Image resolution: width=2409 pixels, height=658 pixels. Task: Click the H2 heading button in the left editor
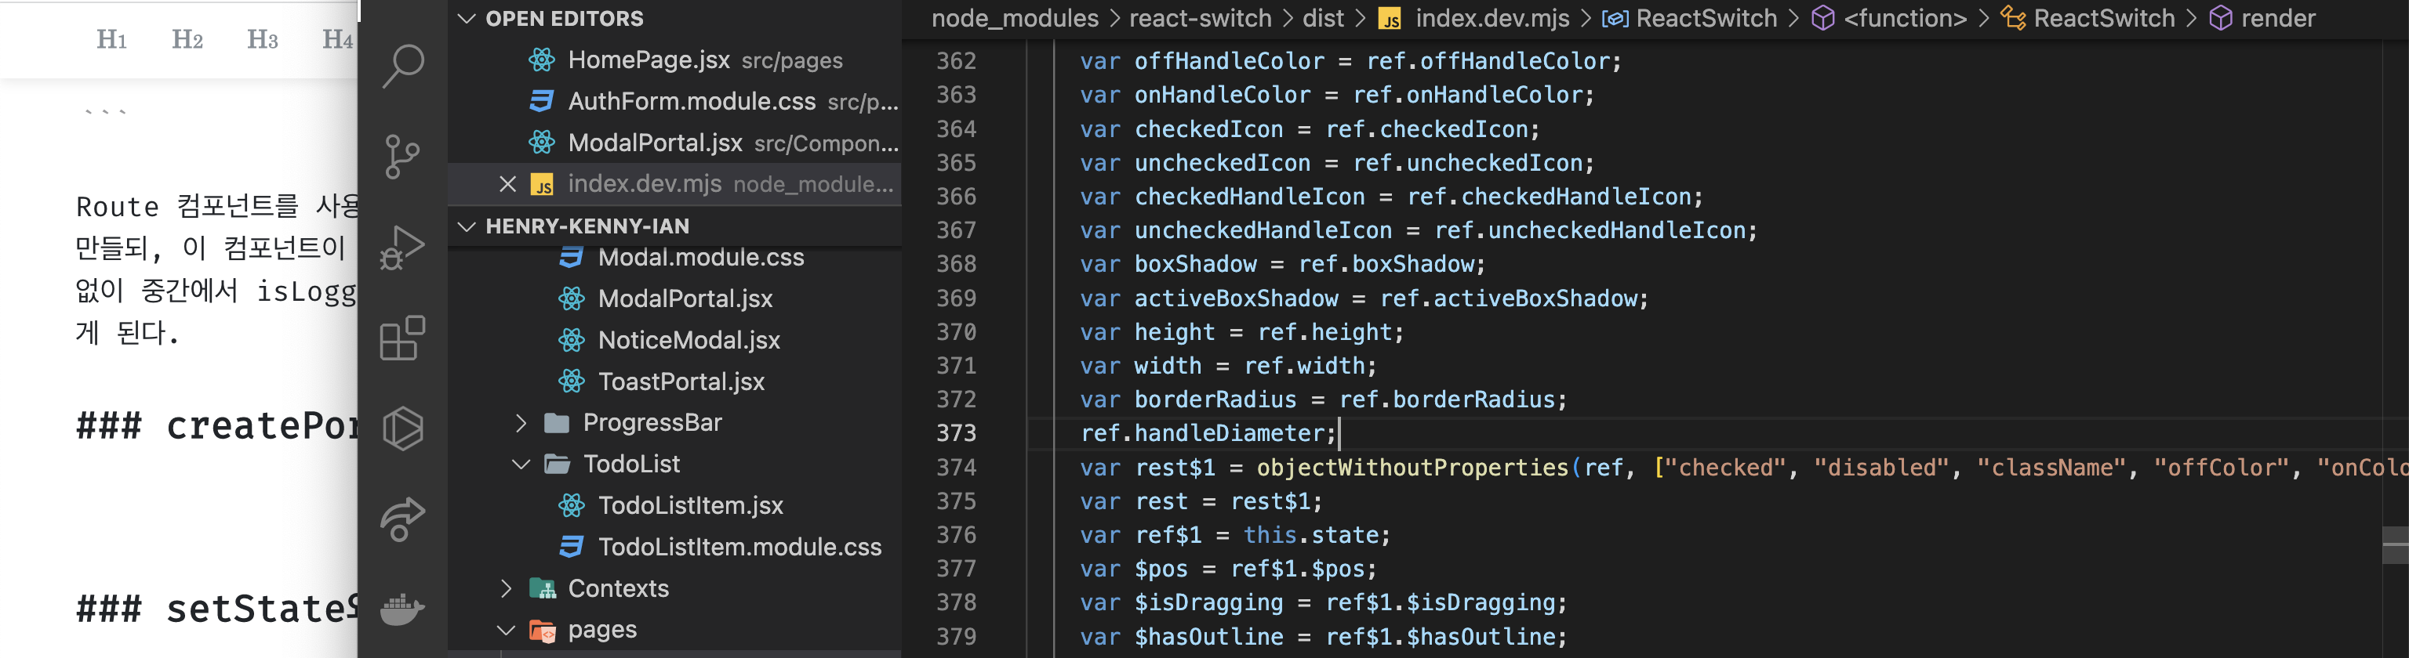point(187,39)
